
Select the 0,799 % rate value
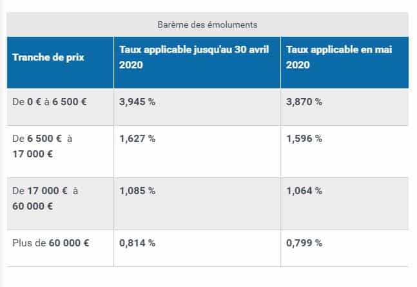coord(304,243)
